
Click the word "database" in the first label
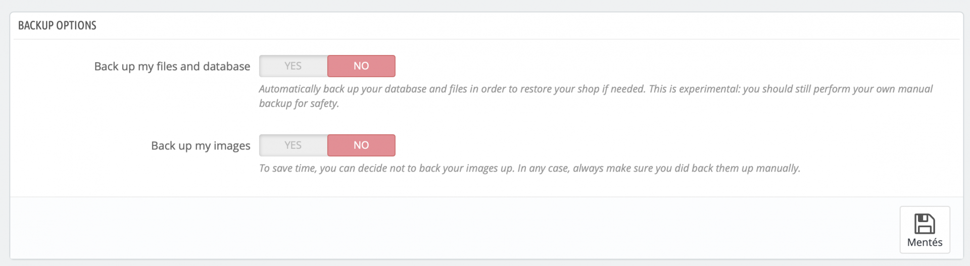pos(226,67)
